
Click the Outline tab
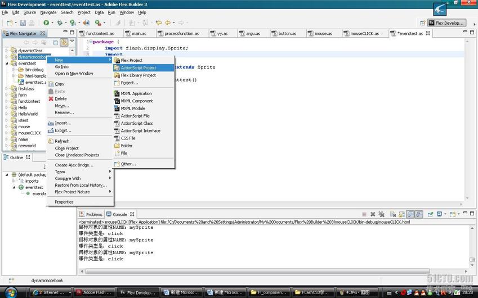click(x=17, y=157)
